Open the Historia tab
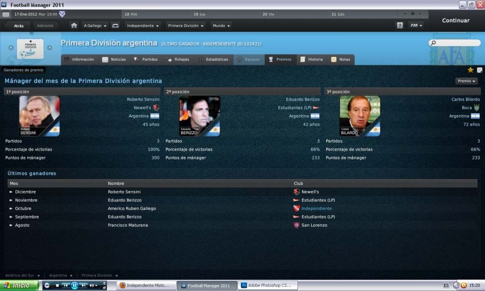Screen dimensions: 485x291 312,59
